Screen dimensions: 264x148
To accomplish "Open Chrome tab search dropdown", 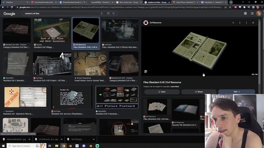I will [x=243, y=2].
